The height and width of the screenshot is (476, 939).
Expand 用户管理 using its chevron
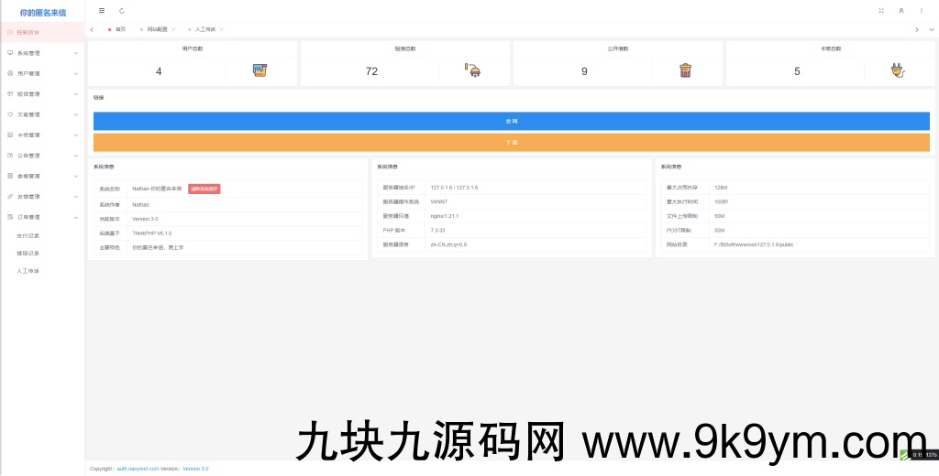click(x=76, y=73)
